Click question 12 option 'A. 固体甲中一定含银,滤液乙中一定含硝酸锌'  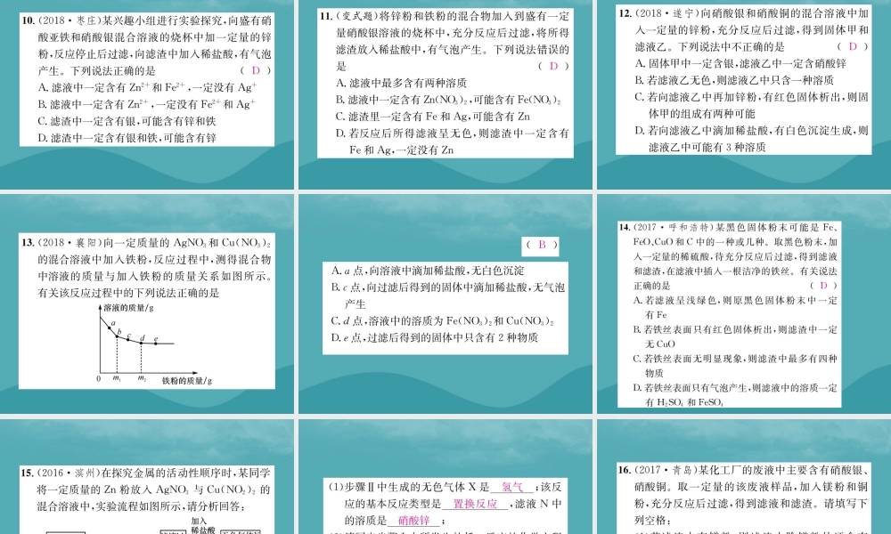[x=741, y=63]
